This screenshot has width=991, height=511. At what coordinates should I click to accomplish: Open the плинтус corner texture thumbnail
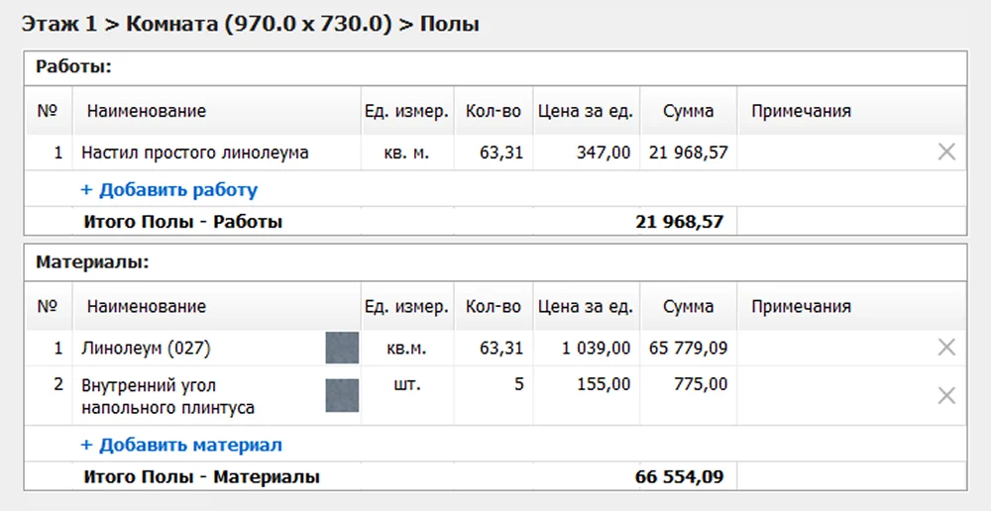341,395
